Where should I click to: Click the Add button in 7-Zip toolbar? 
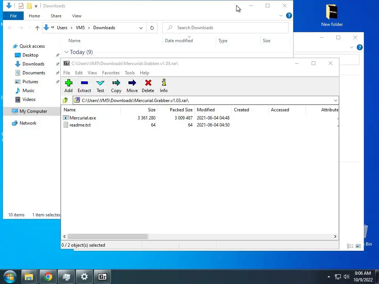coord(68,86)
